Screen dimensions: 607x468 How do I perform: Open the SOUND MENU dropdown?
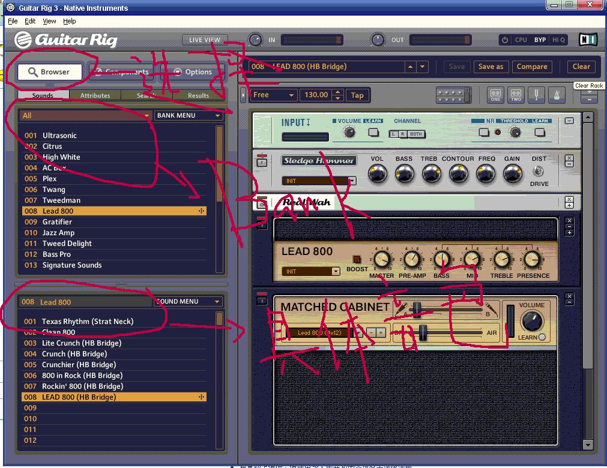pos(189,301)
